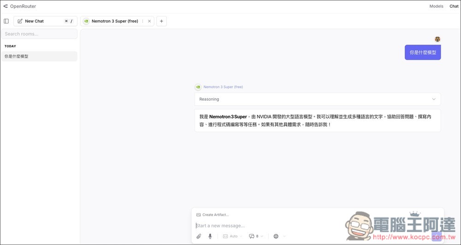Send the message with arrow button
The height and width of the screenshot is (245, 461).
click(x=437, y=236)
